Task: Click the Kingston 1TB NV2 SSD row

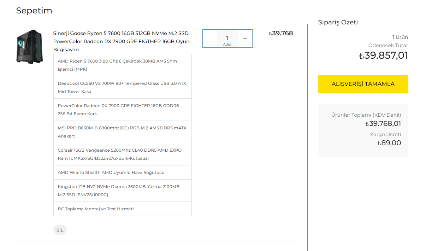Action: [122, 191]
